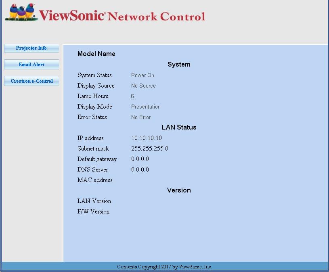Select the DNS Server label

pyautogui.click(x=93, y=169)
